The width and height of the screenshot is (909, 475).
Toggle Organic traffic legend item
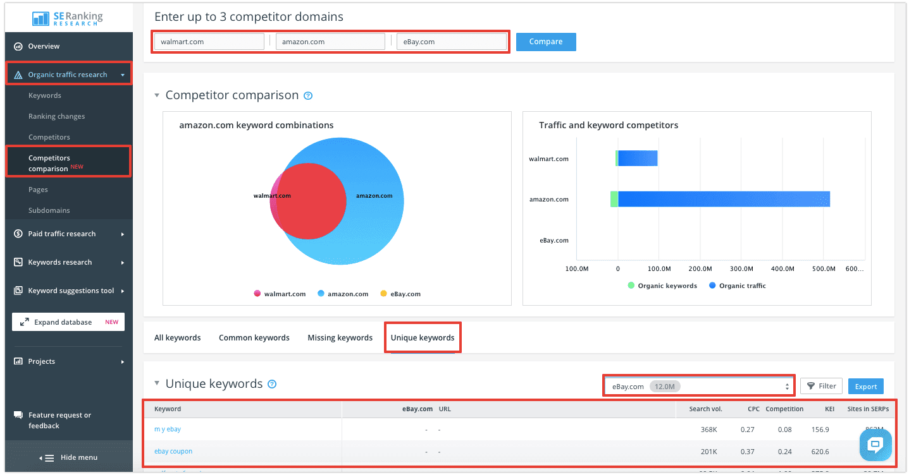(738, 286)
